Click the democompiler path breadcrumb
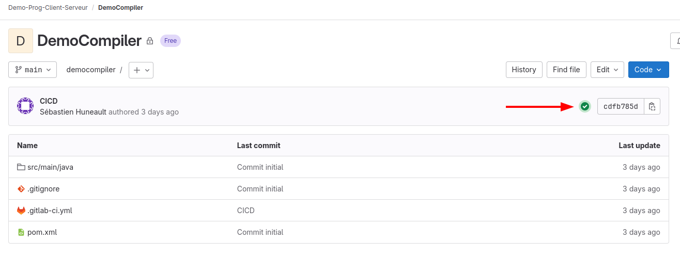 pyautogui.click(x=91, y=70)
